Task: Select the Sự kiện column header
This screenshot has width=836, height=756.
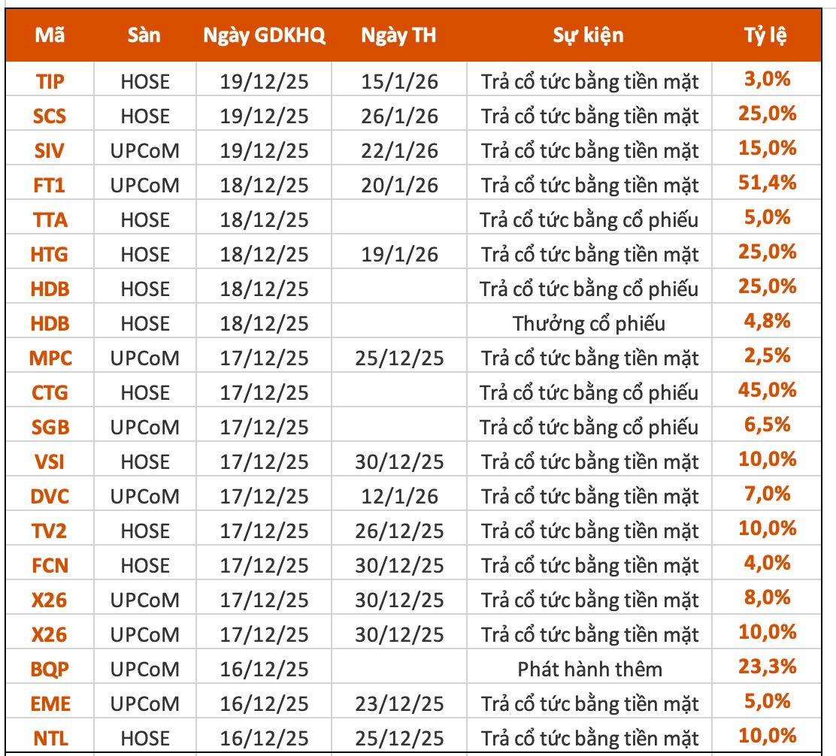Action: pos(589,36)
